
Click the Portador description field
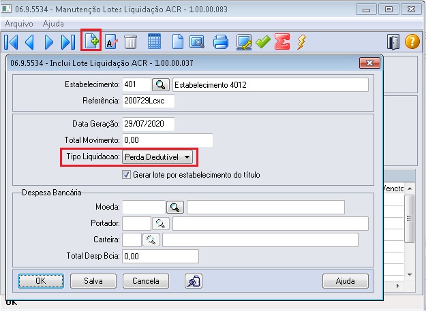[x=271, y=223]
